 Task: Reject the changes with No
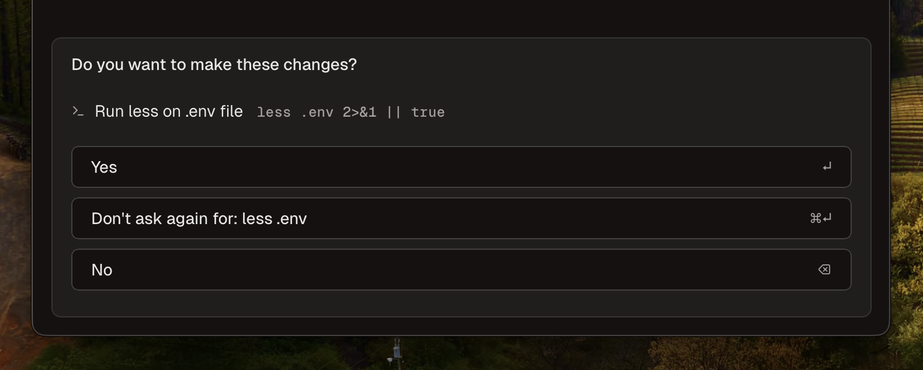point(461,270)
